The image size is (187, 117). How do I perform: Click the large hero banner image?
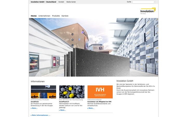(x=94, y=47)
